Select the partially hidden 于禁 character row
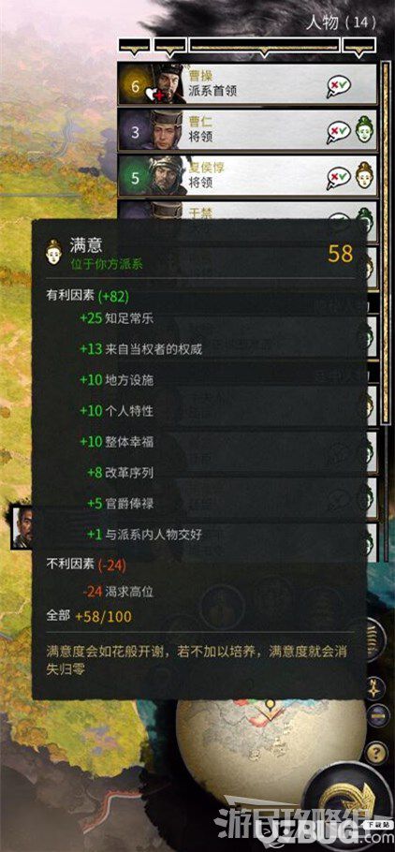 coord(247,209)
